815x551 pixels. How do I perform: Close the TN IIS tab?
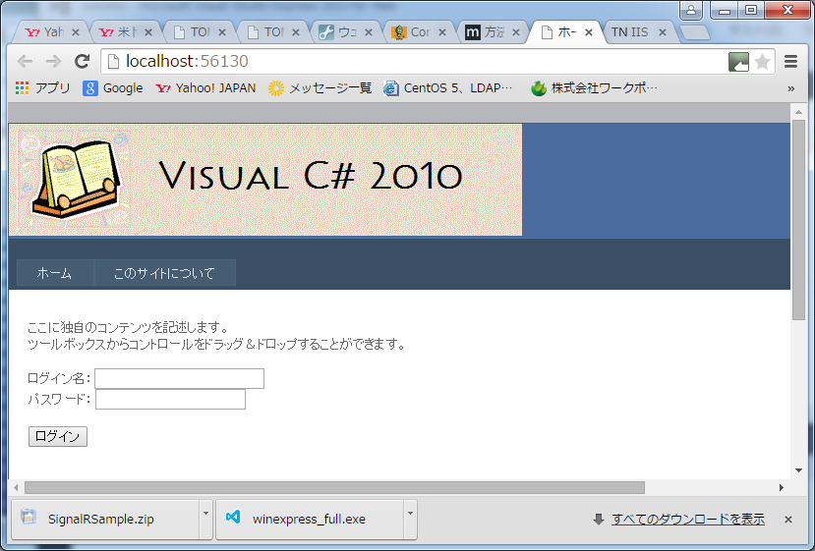pyautogui.click(x=663, y=32)
